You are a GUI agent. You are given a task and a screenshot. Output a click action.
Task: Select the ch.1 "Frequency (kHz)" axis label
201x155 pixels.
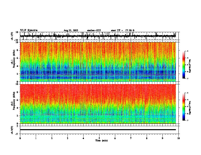pos(14,59)
